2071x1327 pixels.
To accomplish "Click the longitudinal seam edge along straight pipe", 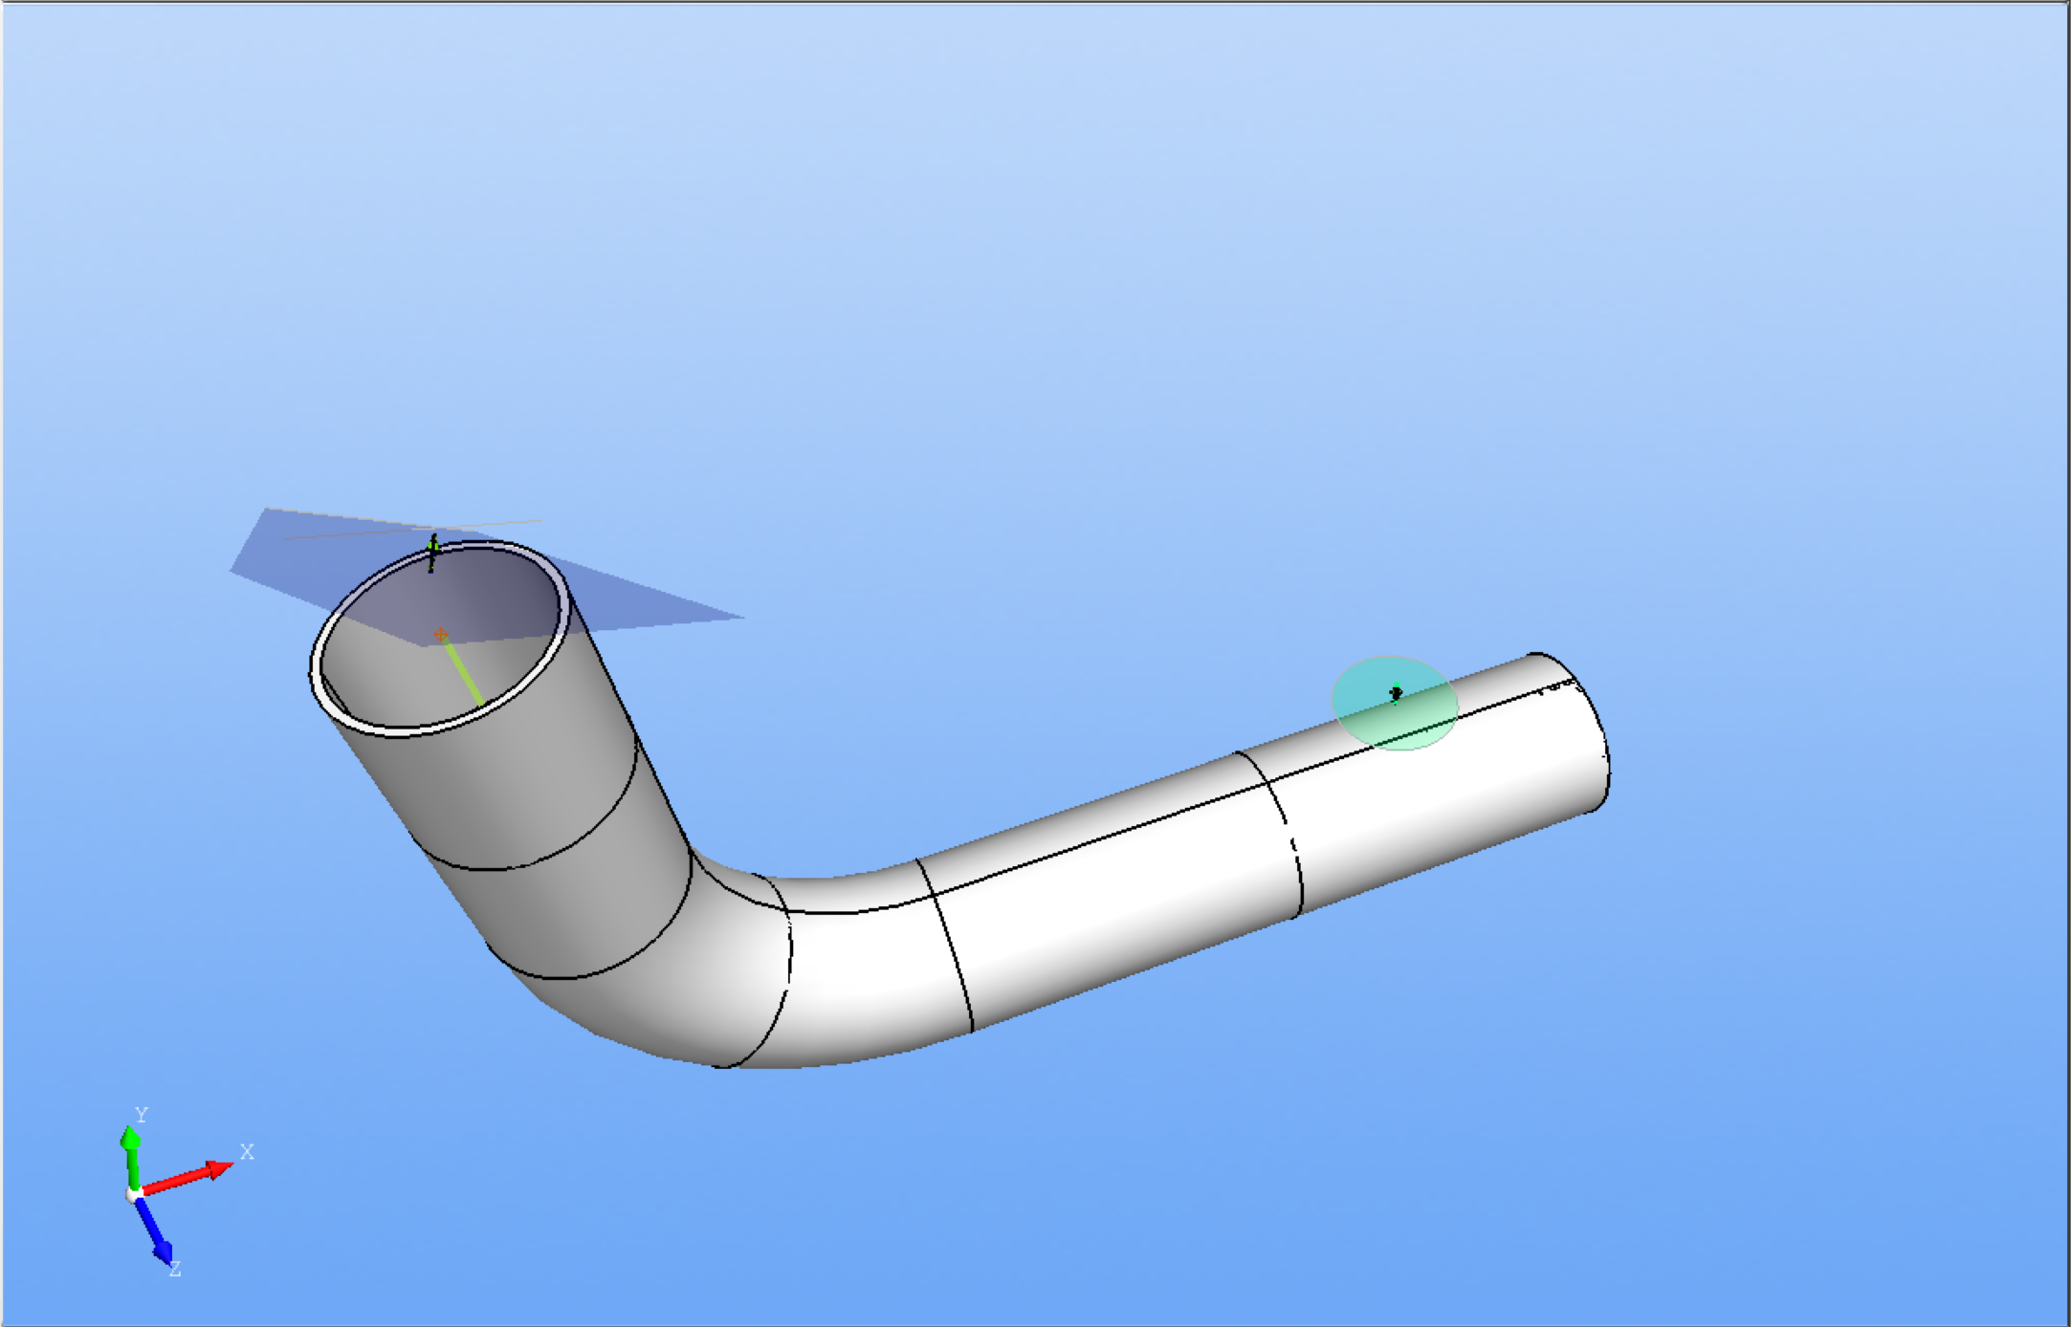I will point(1100,839).
